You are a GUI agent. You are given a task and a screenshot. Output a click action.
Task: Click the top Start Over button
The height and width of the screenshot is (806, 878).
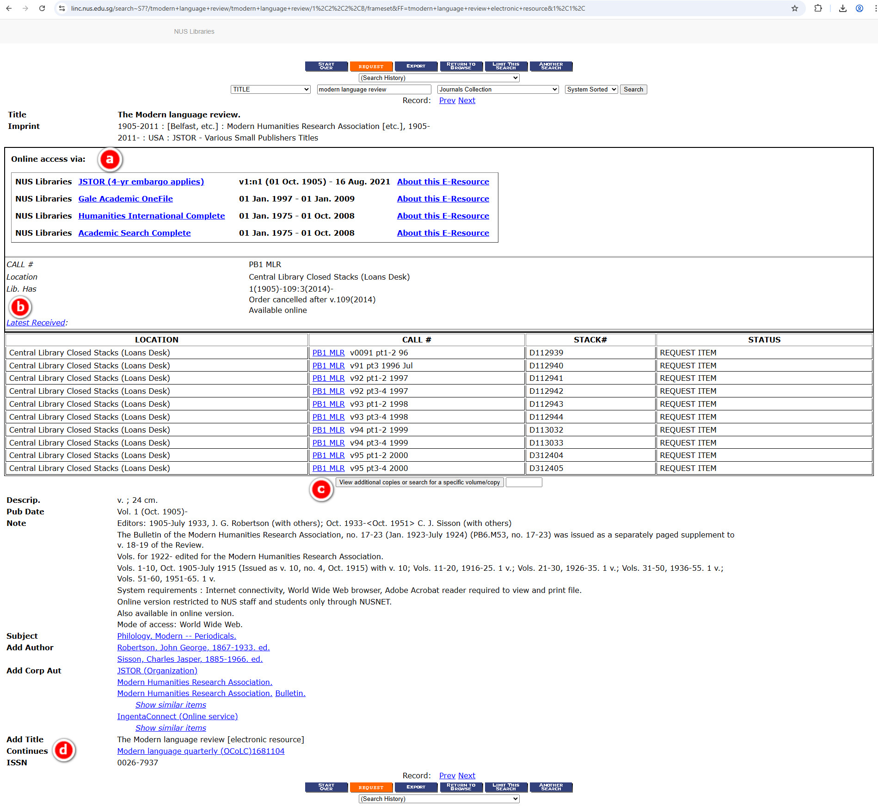click(x=326, y=66)
